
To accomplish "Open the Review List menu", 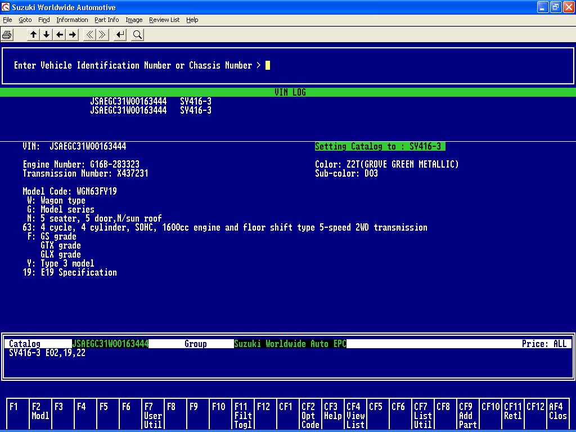I will pos(164,20).
